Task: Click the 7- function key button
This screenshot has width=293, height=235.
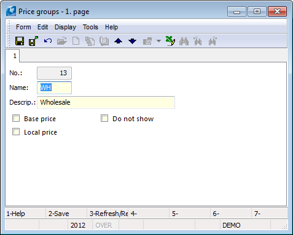Action: [x=270, y=214]
